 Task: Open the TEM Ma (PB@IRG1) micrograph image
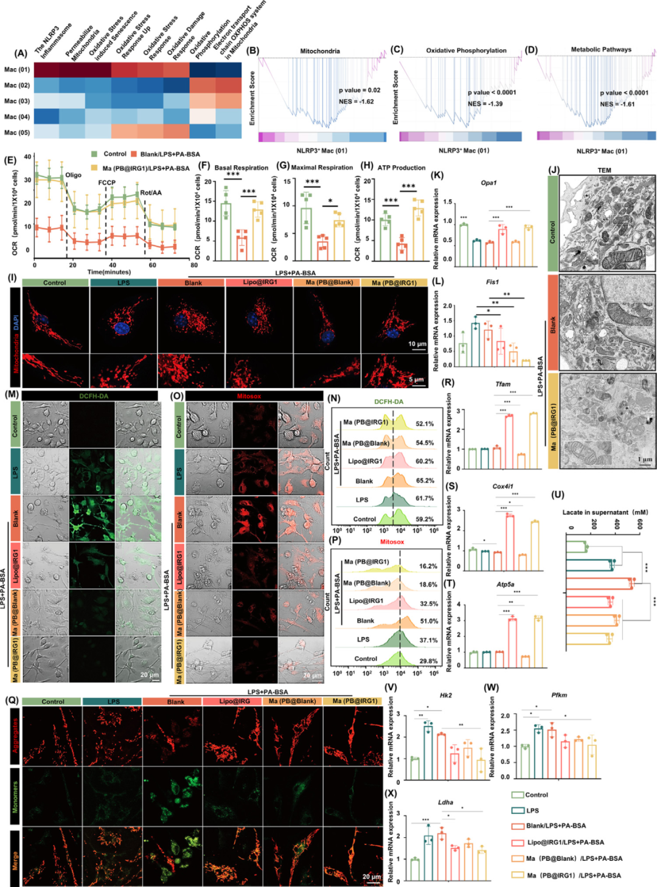(607, 420)
